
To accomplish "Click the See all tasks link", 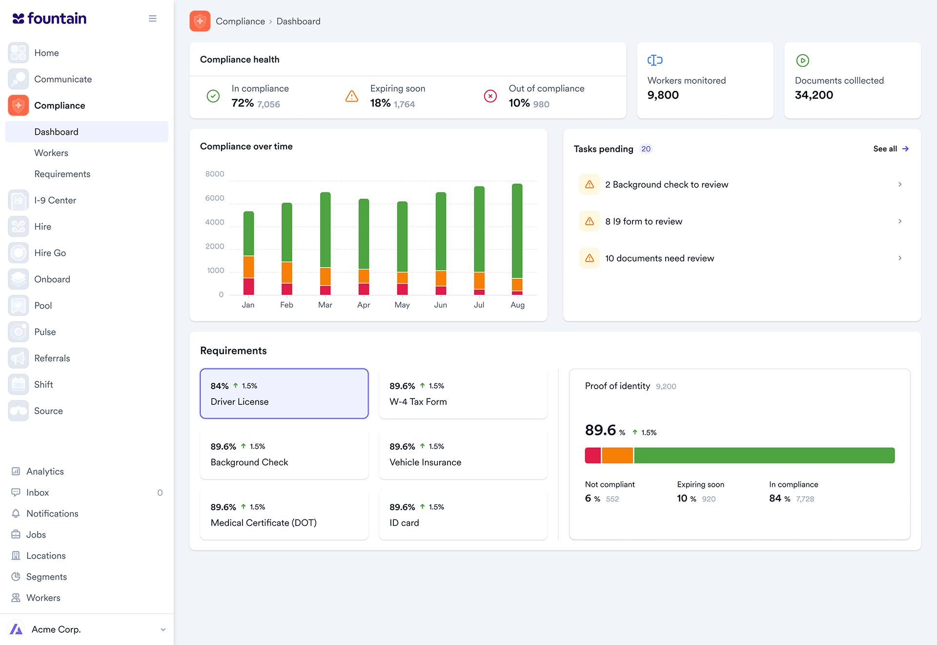I will (890, 149).
